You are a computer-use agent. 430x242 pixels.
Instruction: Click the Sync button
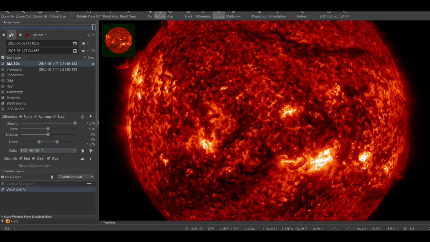coord(89,58)
